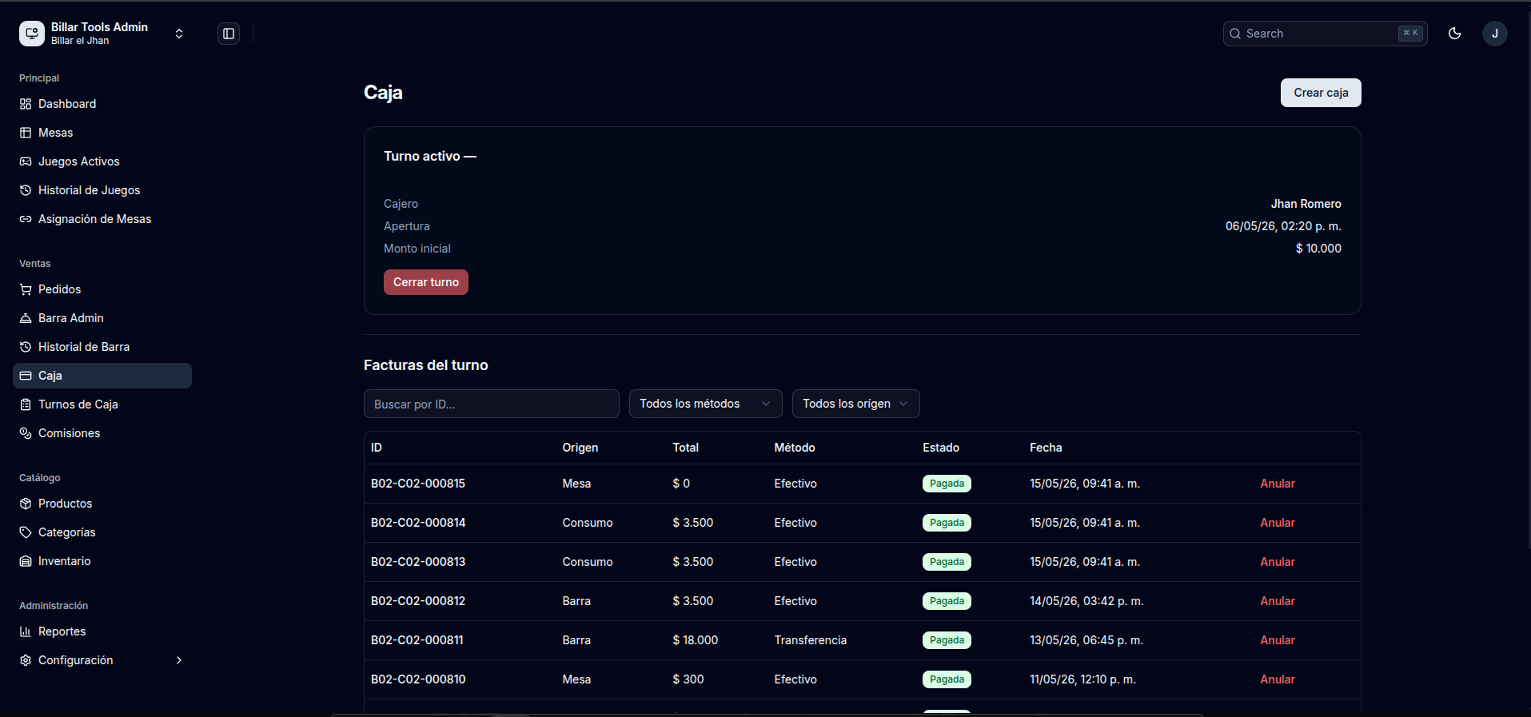Open the Todos los métodos dropdown
This screenshot has width=1531, height=717.
click(706, 404)
